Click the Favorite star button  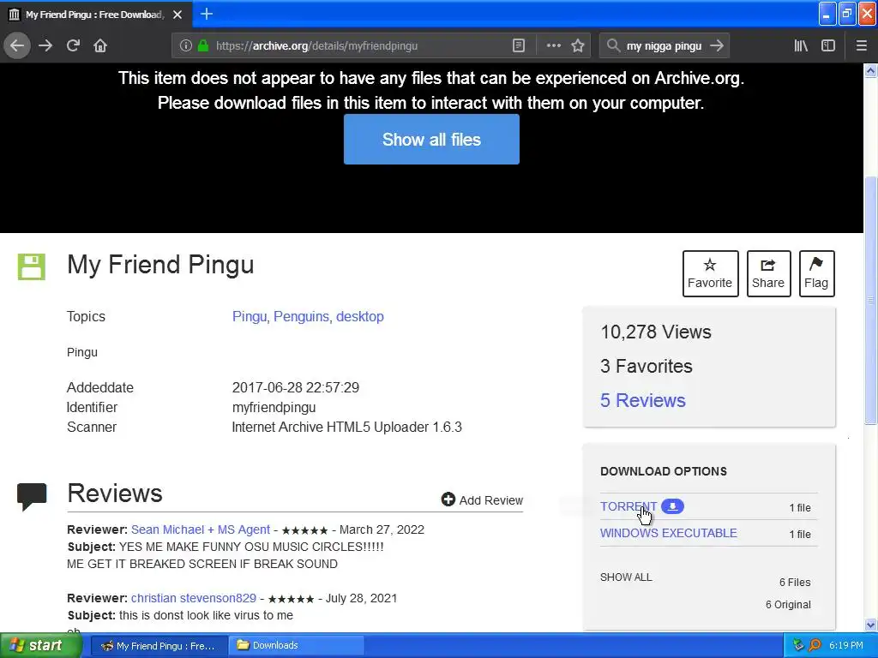[x=710, y=273]
